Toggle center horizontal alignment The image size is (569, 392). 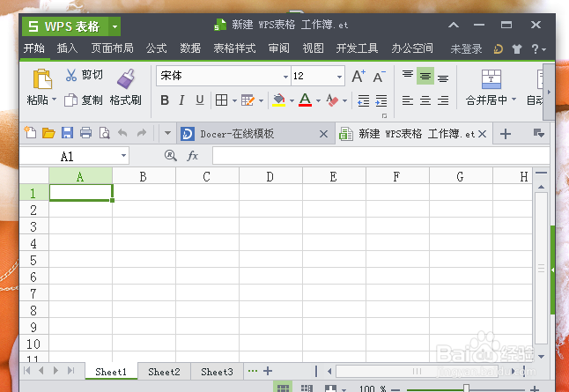coord(425,100)
